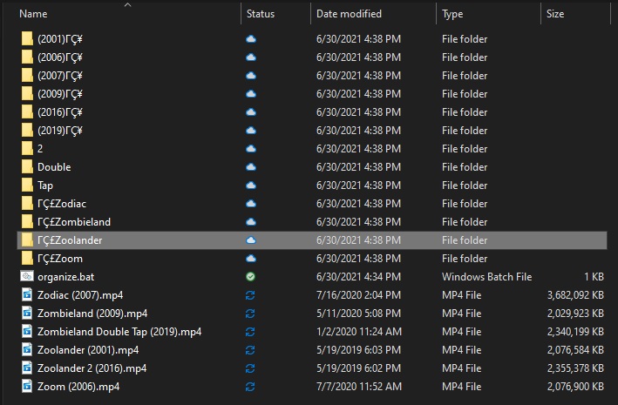Viewport: 618px width, 405px height.
Task: Click the folder icon beside ΓÇ£Zoolander
Action: point(27,240)
